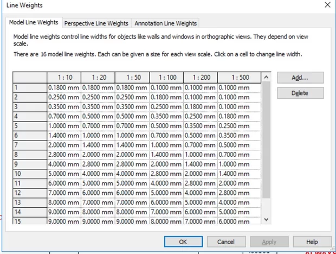The image size is (336, 254).
Task: Edit row 2 cell under 1 : 100
Action: [x=166, y=97]
